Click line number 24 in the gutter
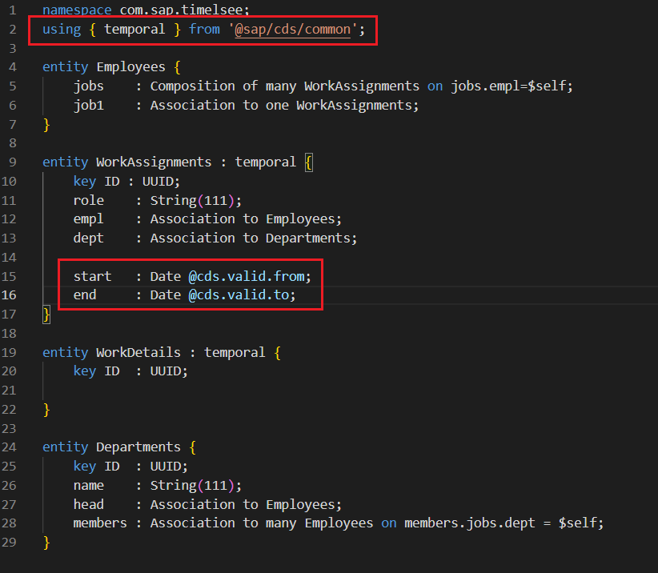This screenshot has width=658, height=573. click(9, 447)
